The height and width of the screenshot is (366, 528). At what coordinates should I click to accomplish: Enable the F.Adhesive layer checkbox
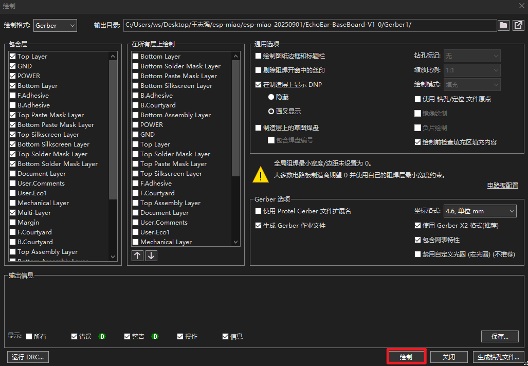13,96
